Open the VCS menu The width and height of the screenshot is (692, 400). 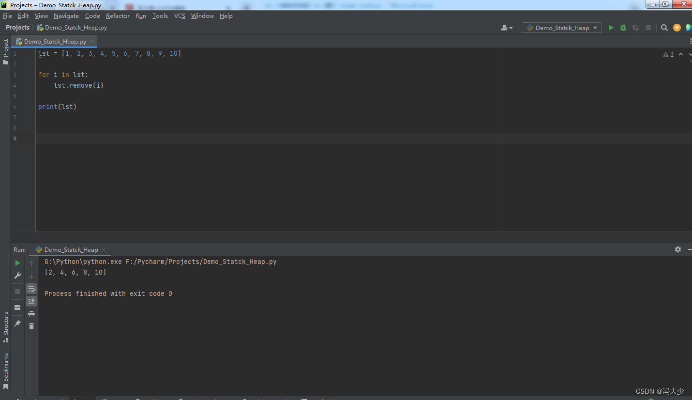(180, 16)
